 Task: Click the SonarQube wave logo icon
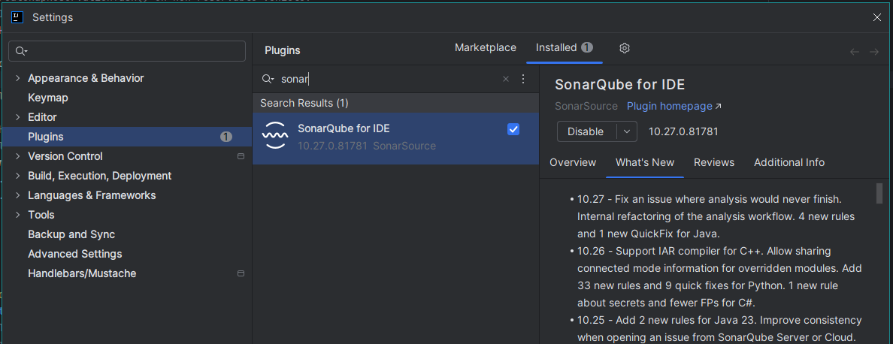(x=274, y=136)
